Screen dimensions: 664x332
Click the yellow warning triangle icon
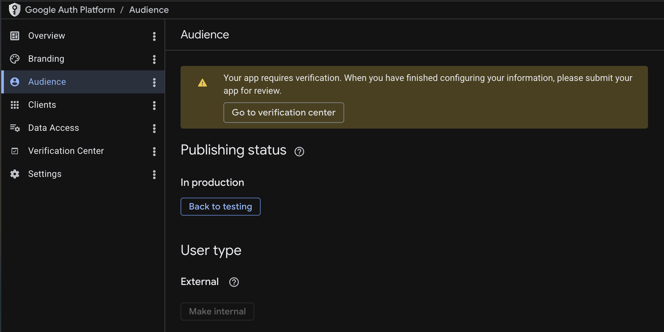pos(202,83)
